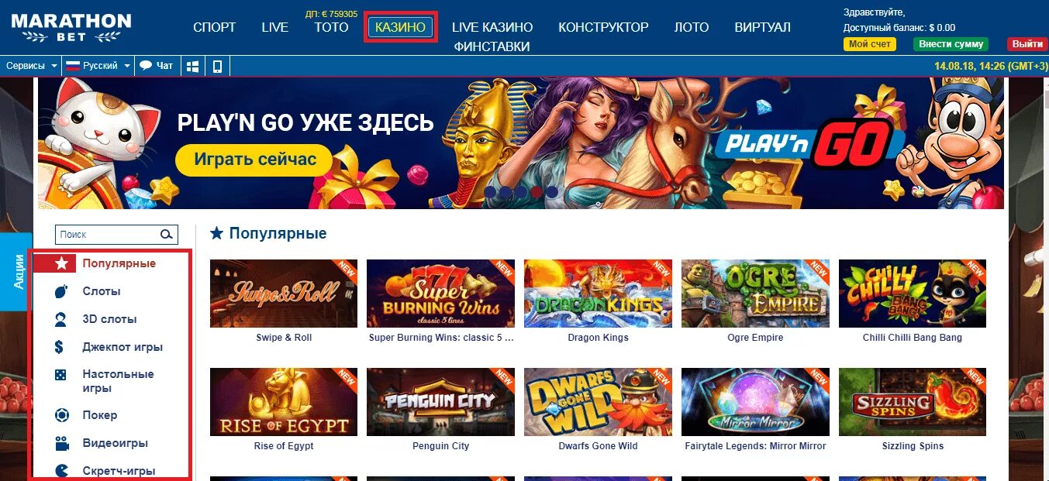
Task: Open Джекпот игры dollar icon
Action: pyautogui.click(x=61, y=347)
